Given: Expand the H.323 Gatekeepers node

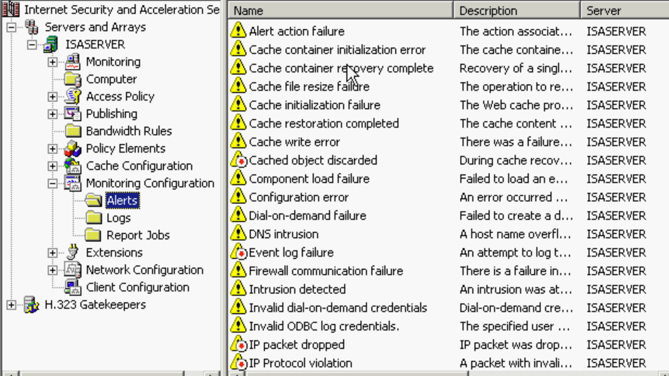Looking at the screenshot, I should click(11, 305).
